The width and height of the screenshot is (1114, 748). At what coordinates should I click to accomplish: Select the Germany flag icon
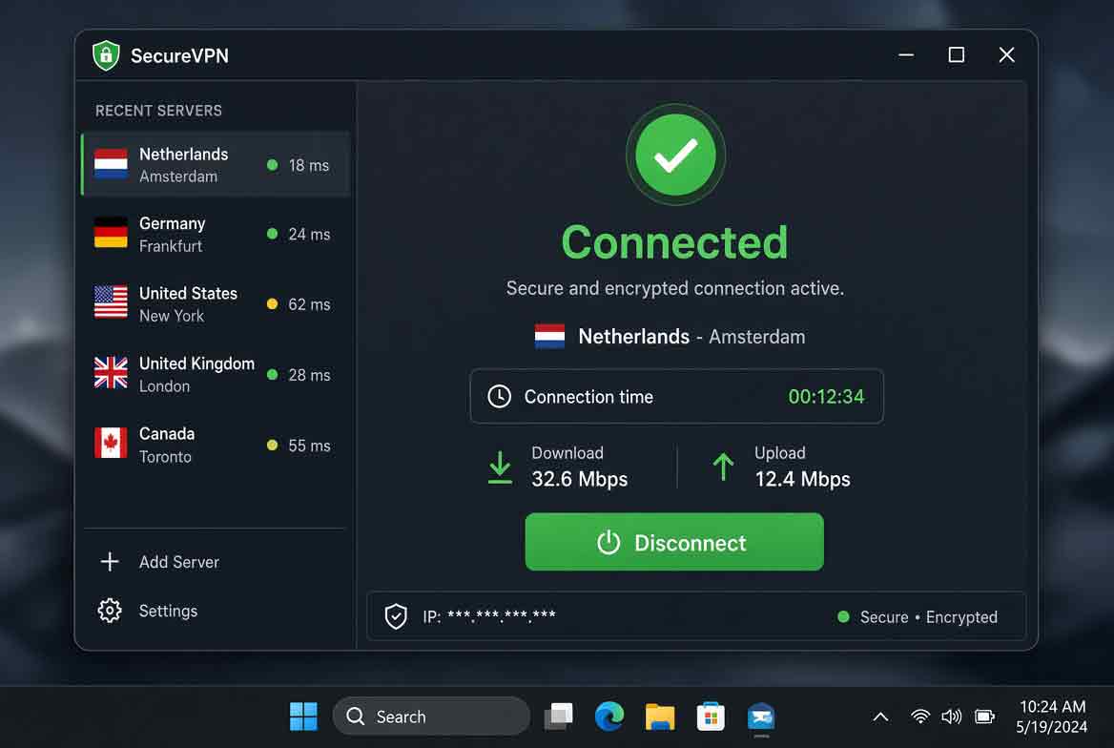[111, 233]
